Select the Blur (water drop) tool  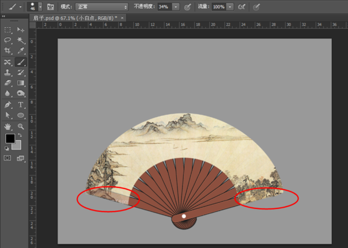tap(8, 93)
